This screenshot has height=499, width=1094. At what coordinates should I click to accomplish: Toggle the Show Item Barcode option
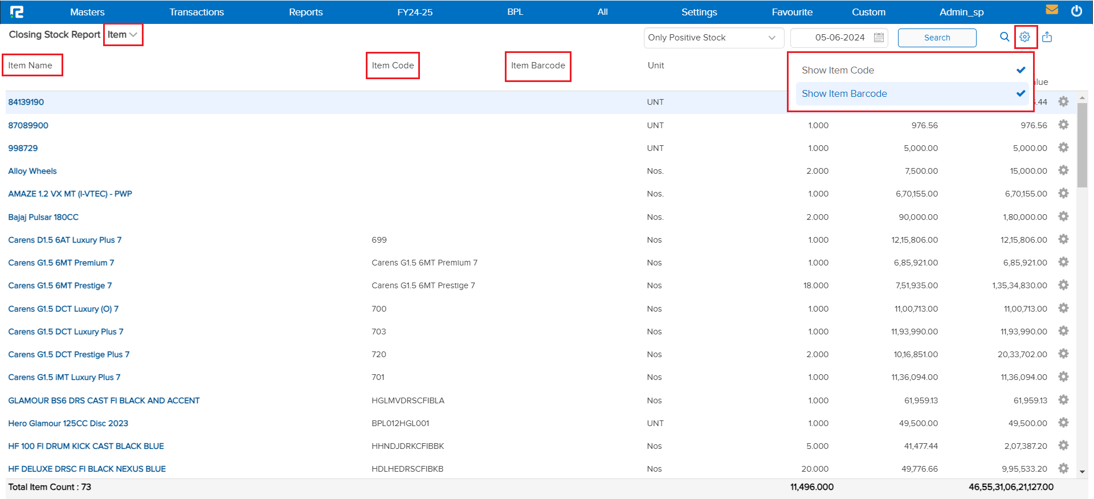tap(911, 93)
